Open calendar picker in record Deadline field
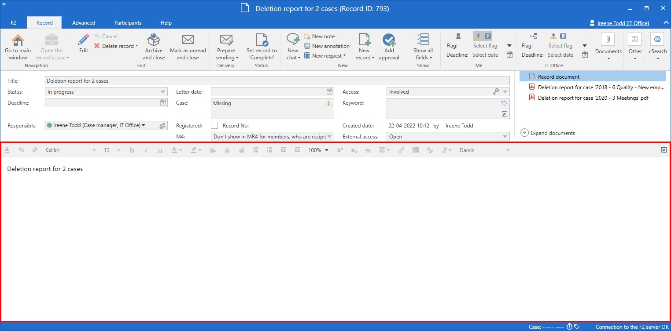This screenshot has height=331, width=671. click(x=163, y=103)
